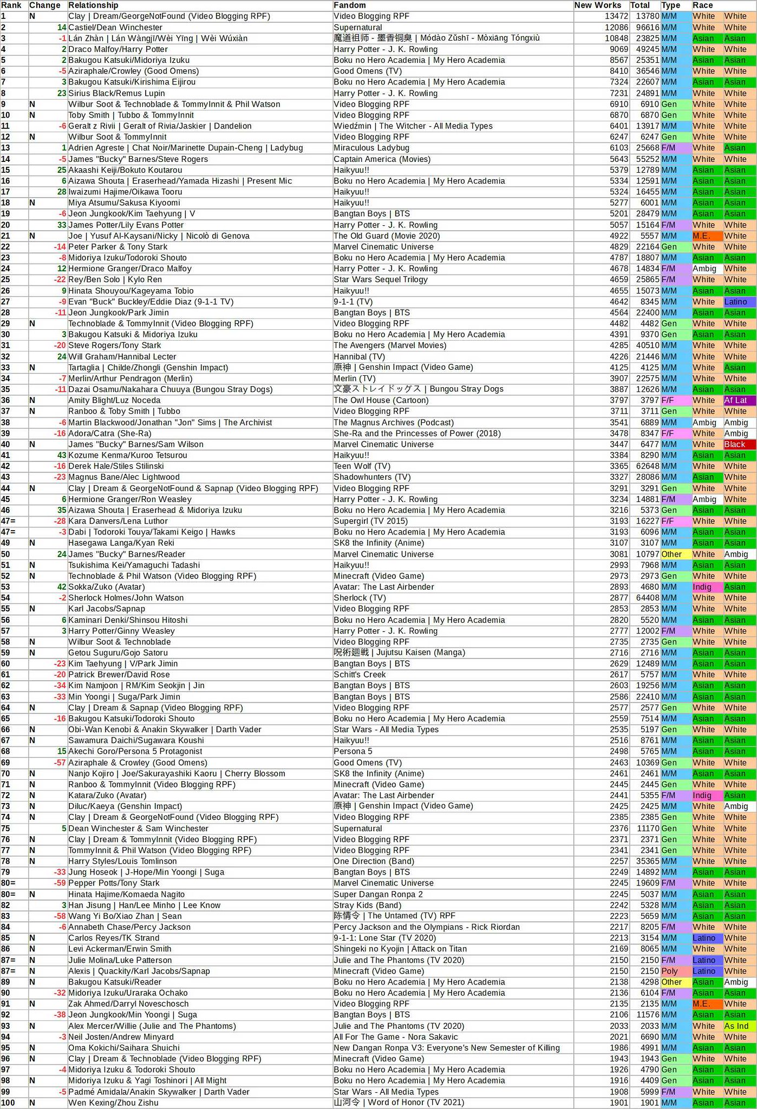Select the Af Lat race cell for Amity/Luz
Image resolution: width=757 pixels, height=1109 pixels.
pyautogui.click(x=740, y=401)
